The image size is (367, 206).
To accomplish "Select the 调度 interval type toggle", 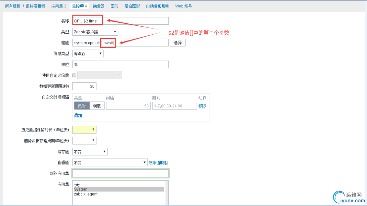I will pos(97,106).
